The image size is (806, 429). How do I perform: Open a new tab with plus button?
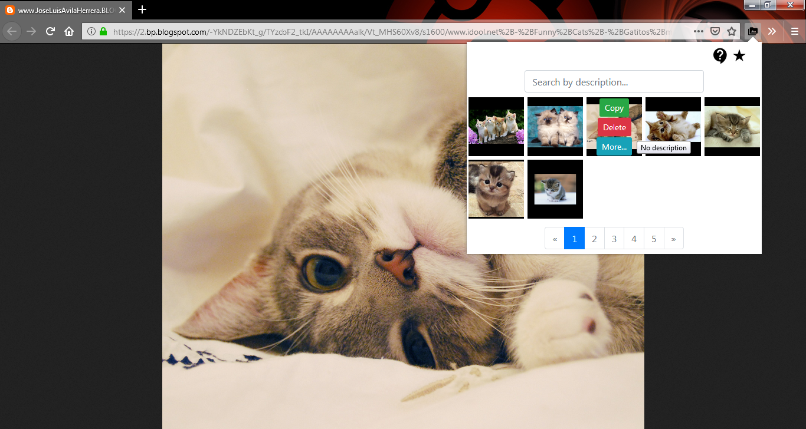[142, 9]
